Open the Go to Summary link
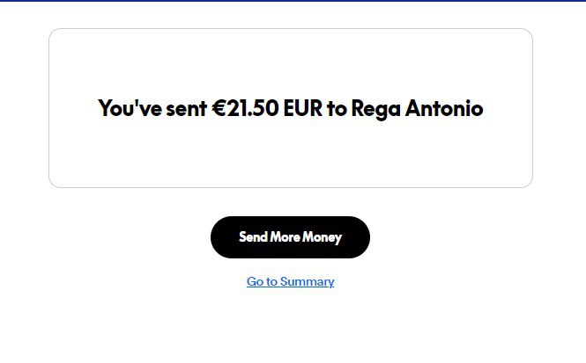This screenshot has height=363, width=586. (290, 282)
